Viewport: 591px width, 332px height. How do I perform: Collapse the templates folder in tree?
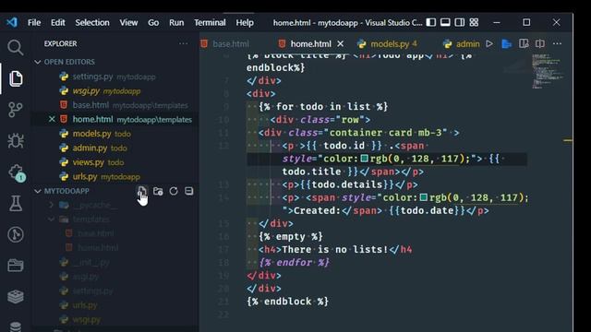(52, 219)
